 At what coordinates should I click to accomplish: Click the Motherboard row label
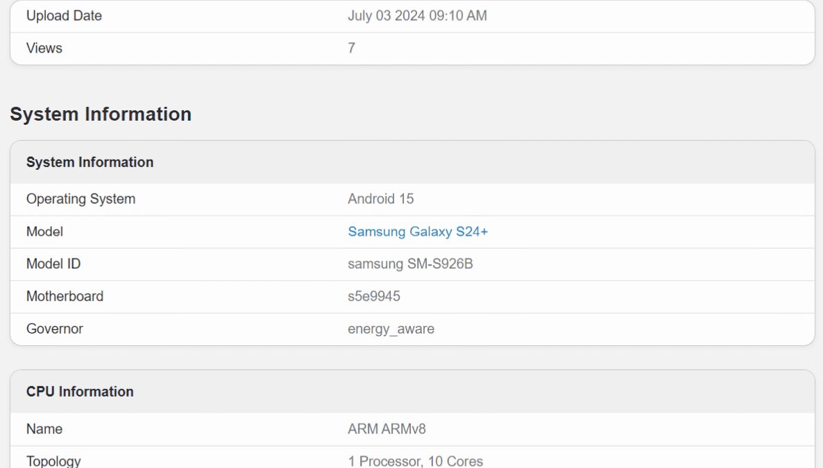coord(65,297)
